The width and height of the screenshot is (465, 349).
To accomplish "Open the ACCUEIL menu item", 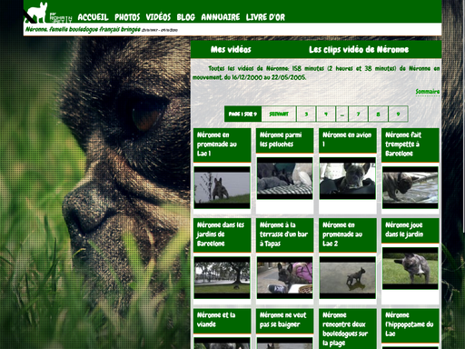I will (x=93, y=17).
